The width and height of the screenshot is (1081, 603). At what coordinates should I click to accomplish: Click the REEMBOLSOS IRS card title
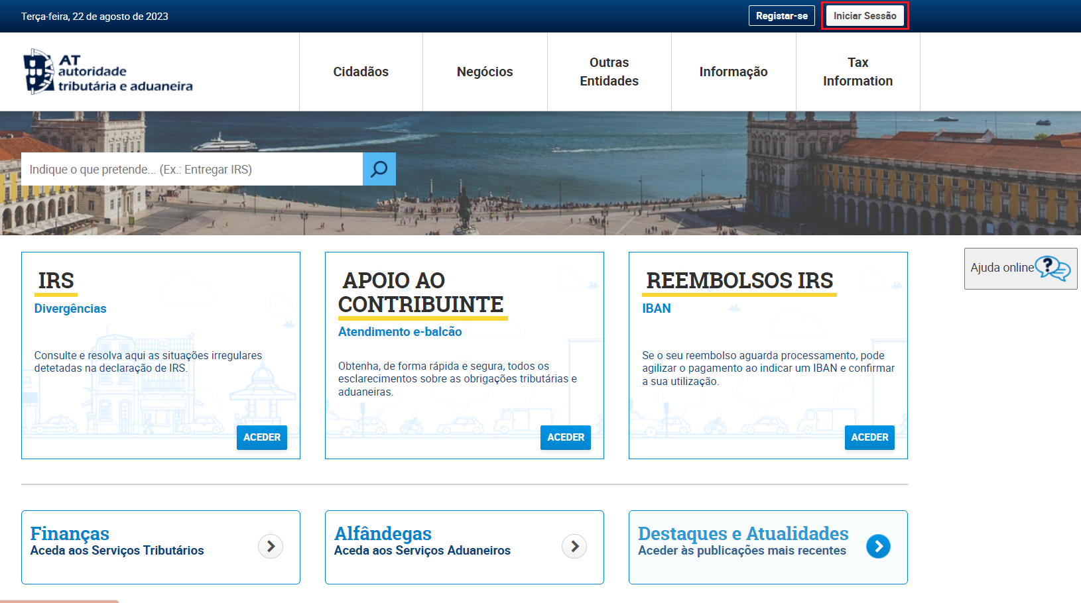(739, 280)
